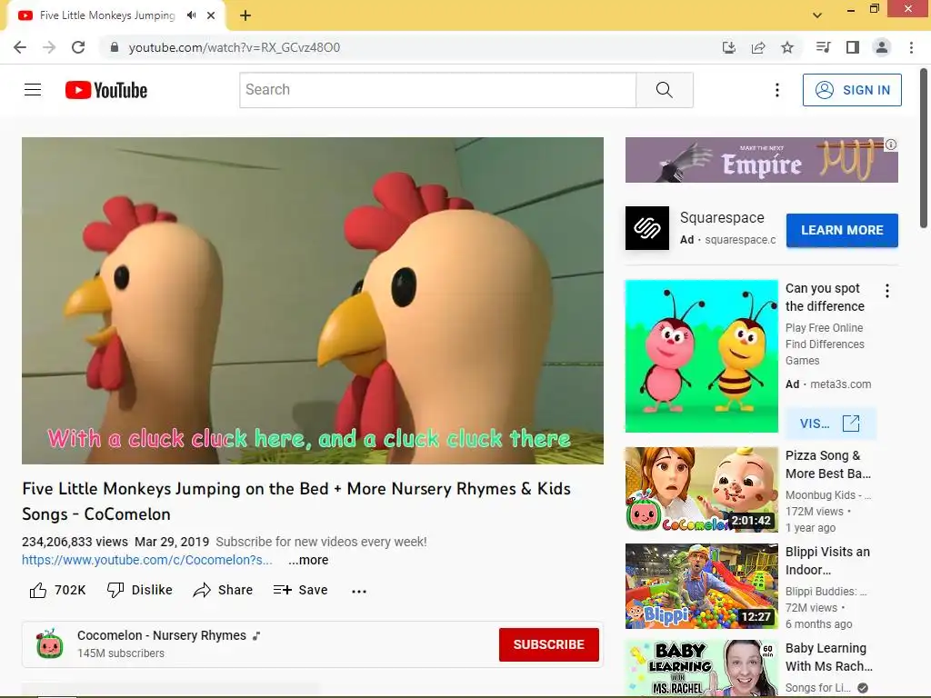Open options for spot the difference ad
The height and width of the screenshot is (698, 931).
click(x=887, y=291)
